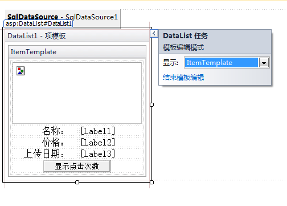
Task: Click the bottom-right corner resize handle
Action: coord(151,182)
